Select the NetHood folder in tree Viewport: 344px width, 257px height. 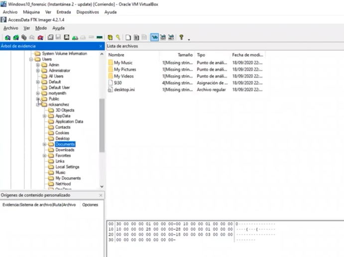tap(63, 184)
